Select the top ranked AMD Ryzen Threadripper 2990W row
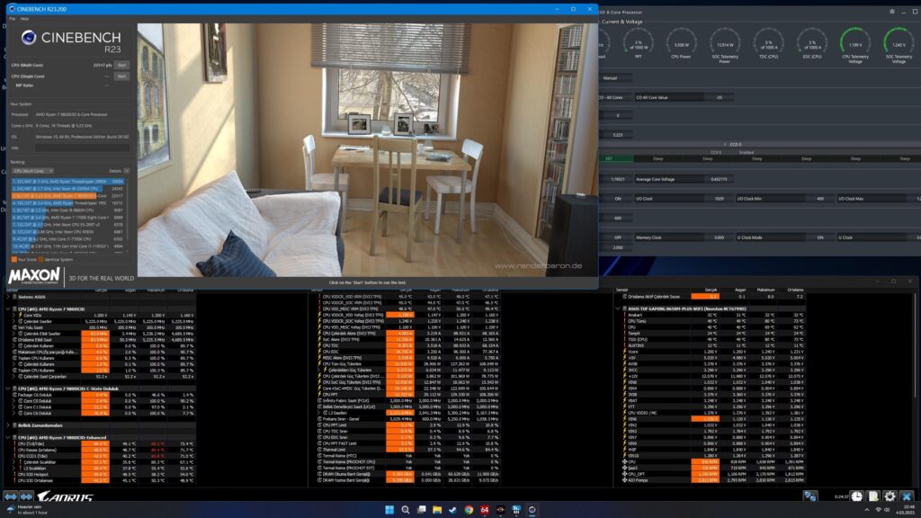This screenshot has width=921, height=518. (67, 182)
